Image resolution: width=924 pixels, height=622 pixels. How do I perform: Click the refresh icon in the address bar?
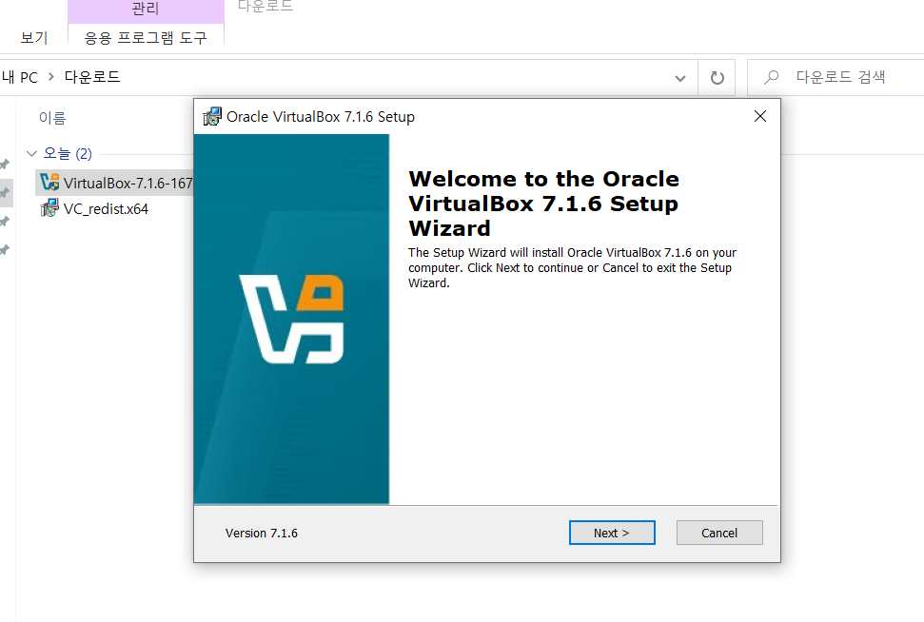point(717,77)
